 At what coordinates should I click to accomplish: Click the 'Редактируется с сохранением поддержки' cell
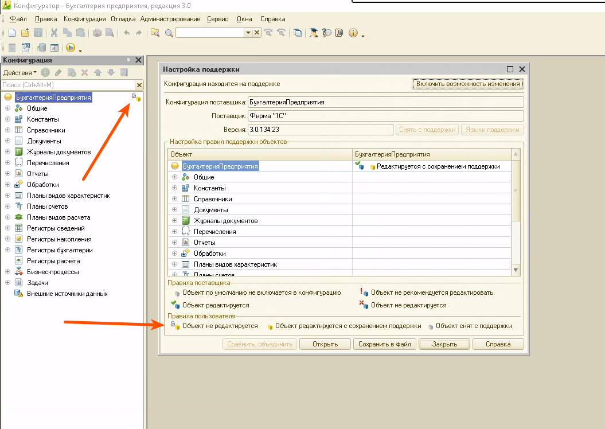tap(432, 166)
